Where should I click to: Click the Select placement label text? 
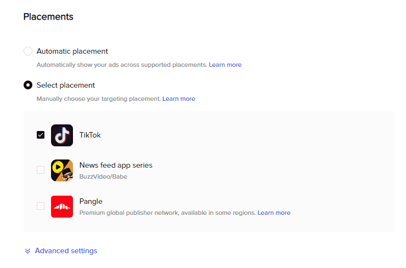(66, 85)
